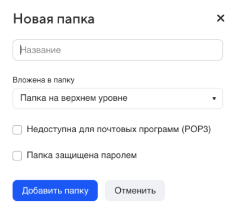Expand the parent folder selector
Viewport: 233px width, 208px height.
[118, 98]
